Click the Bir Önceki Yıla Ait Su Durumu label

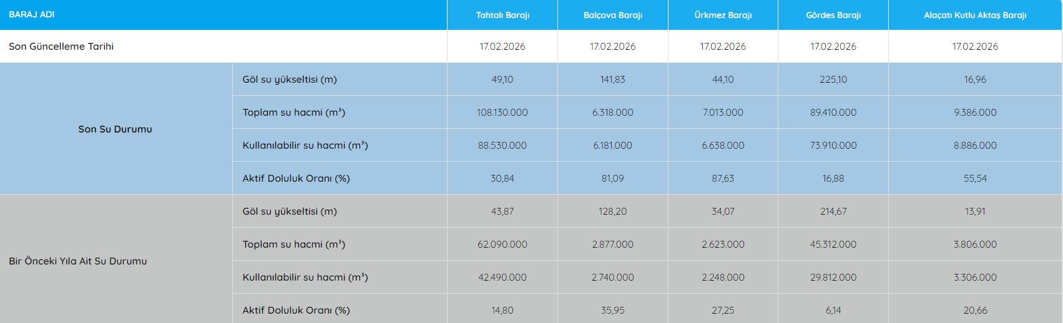[x=78, y=261]
